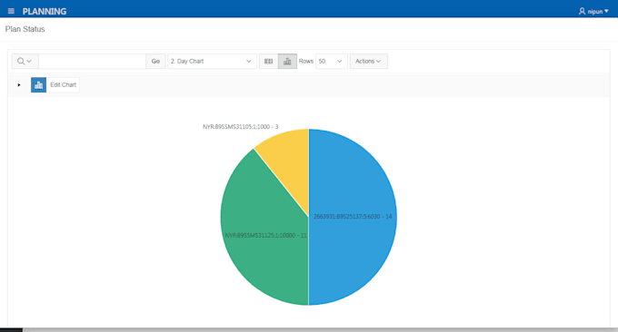
Task: Expand the report settings triangle
Action: [x=19, y=85]
